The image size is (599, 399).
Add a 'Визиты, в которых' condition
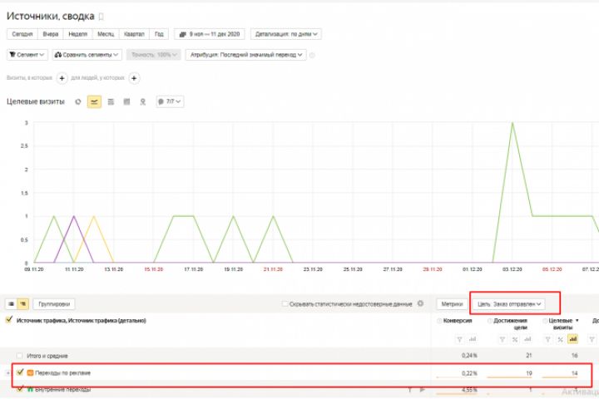(62, 78)
